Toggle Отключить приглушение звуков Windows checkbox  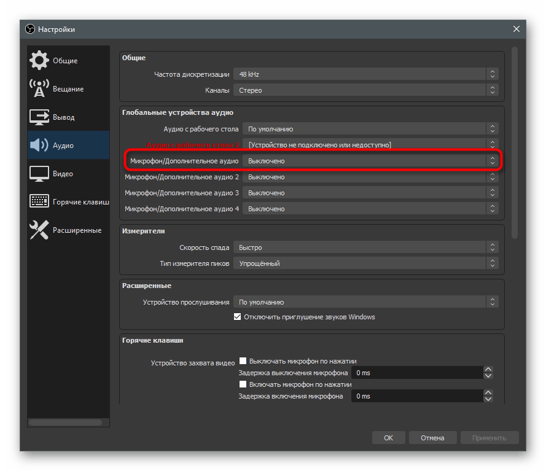(238, 317)
